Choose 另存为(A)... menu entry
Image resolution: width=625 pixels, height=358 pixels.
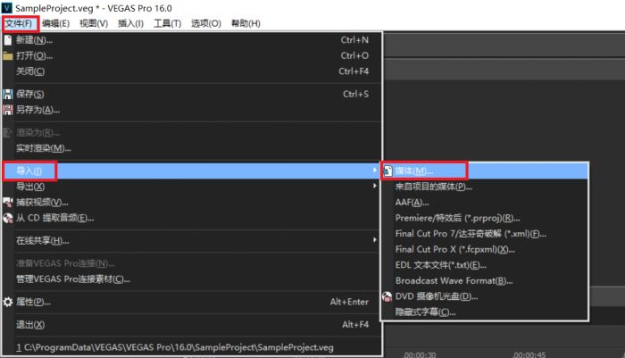[x=192, y=110]
